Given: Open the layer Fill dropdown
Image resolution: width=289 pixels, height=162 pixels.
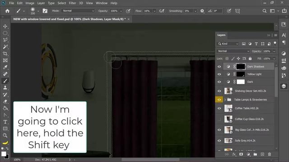Looking at the screenshot, I should coord(274,59).
